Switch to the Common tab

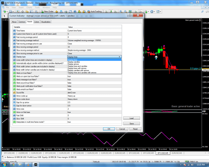22,22
